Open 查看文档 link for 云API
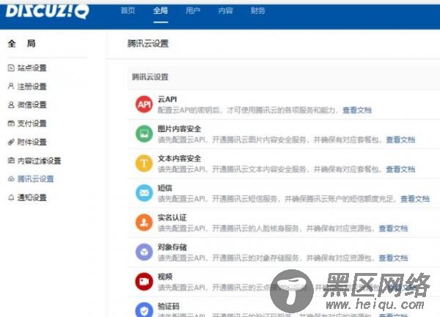 pos(357,110)
